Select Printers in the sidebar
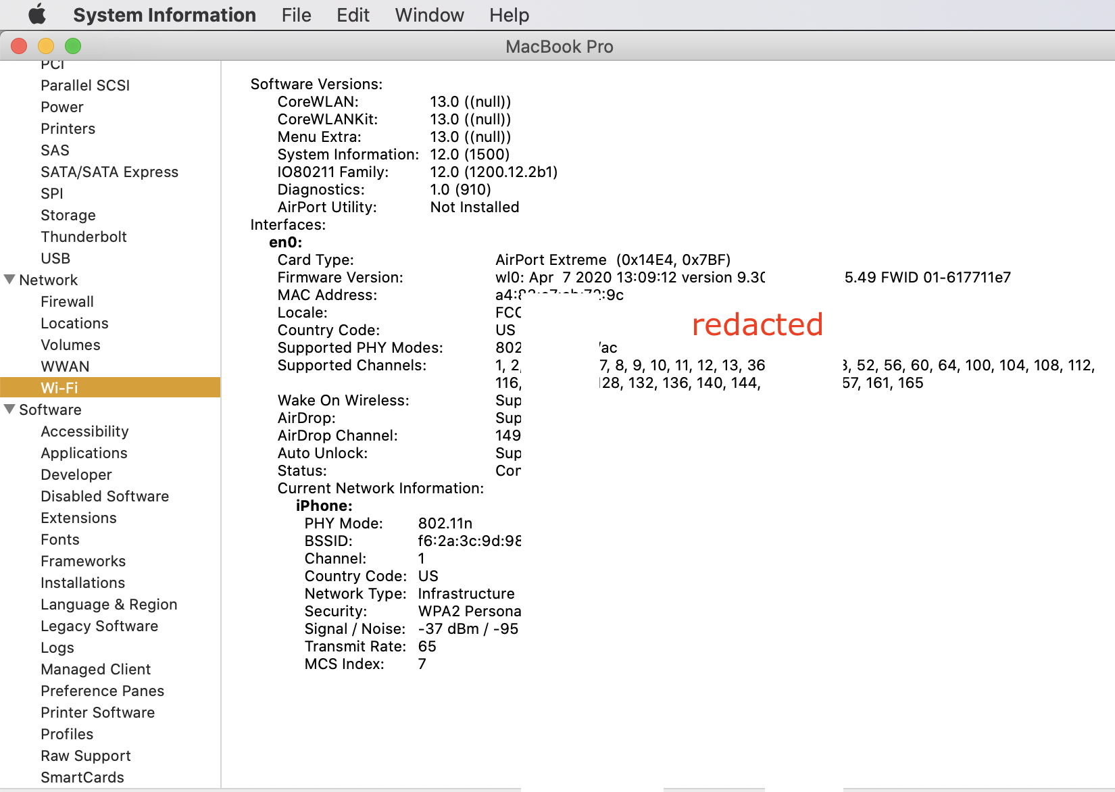The image size is (1115, 792). [68, 128]
